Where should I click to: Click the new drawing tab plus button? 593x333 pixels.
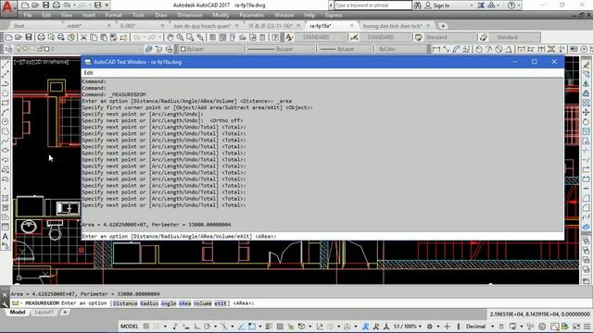(x=443, y=26)
